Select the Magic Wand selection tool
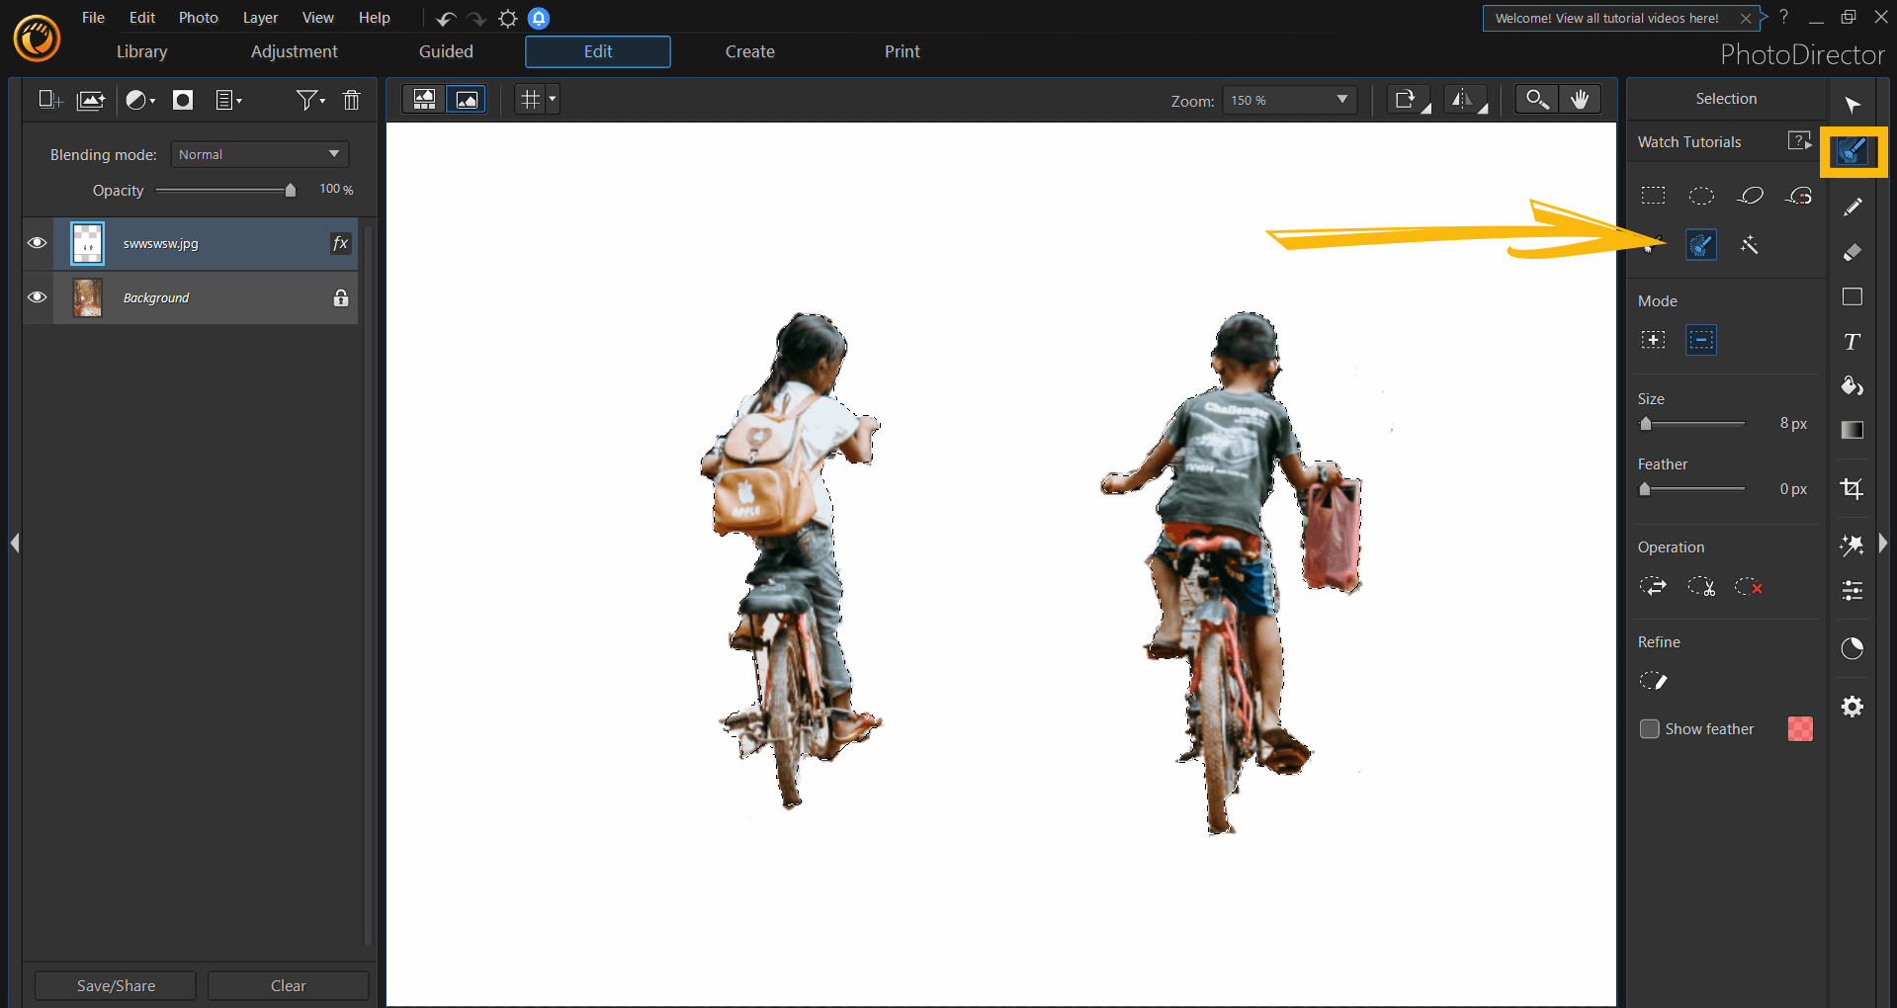 pos(1749,245)
